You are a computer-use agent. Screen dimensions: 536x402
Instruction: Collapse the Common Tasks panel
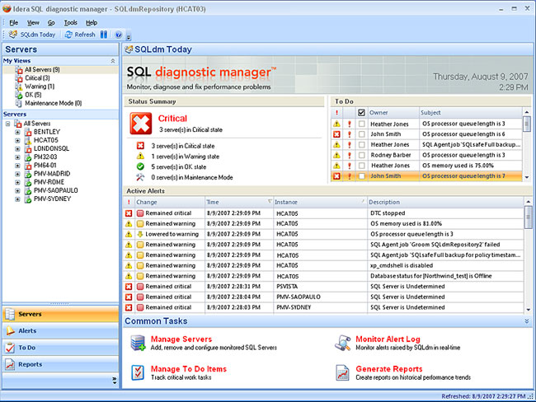(527, 321)
